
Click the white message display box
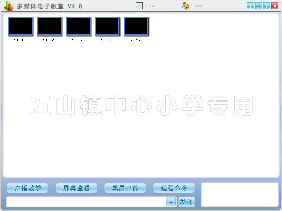coord(239,194)
